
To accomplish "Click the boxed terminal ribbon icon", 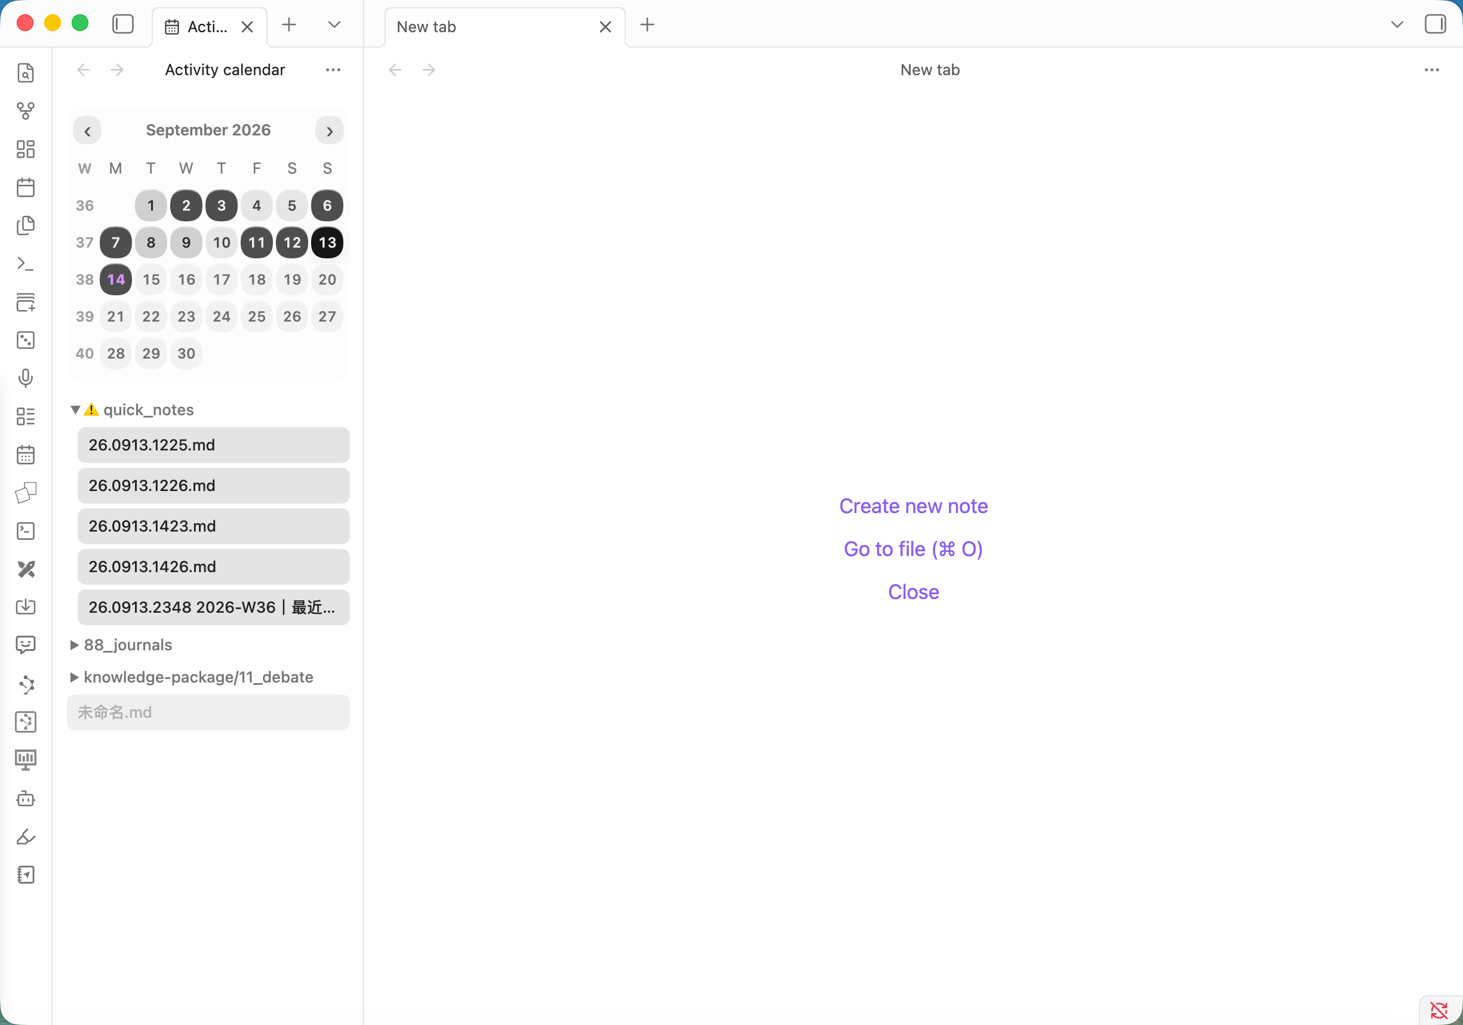I will tap(26, 531).
